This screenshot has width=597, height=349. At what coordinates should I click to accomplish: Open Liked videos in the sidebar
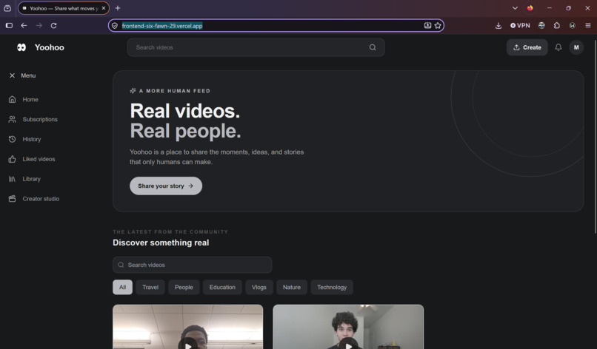tap(32, 159)
